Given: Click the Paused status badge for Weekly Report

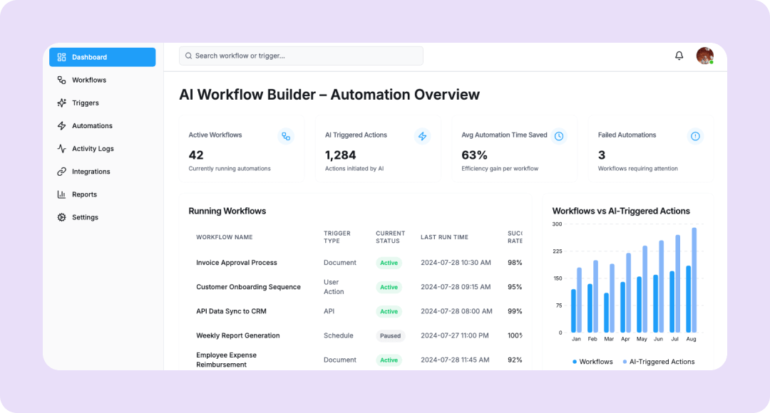Looking at the screenshot, I should tap(390, 336).
